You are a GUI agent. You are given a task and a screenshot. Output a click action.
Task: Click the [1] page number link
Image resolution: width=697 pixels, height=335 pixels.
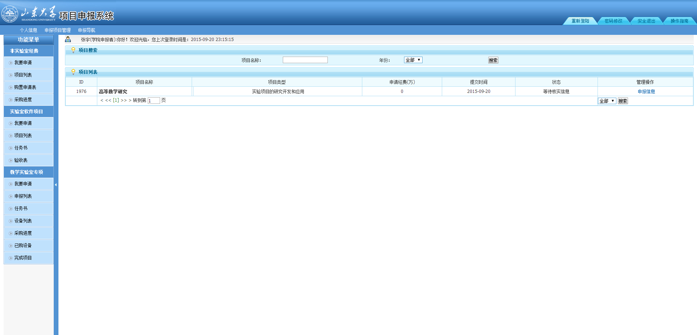(116, 100)
